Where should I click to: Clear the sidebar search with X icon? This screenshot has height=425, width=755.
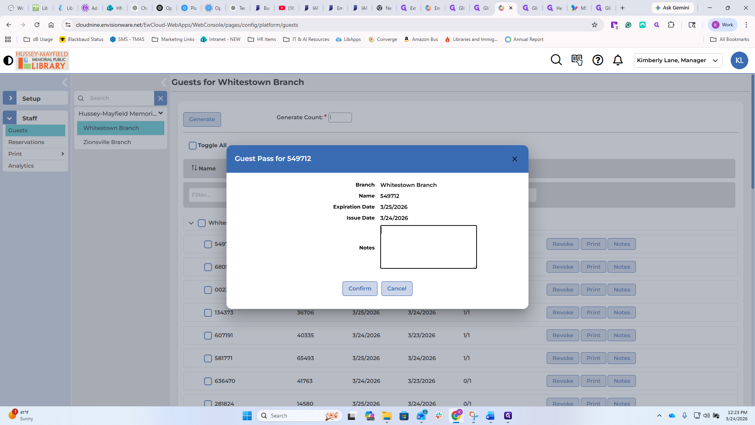(x=160, y=98)
